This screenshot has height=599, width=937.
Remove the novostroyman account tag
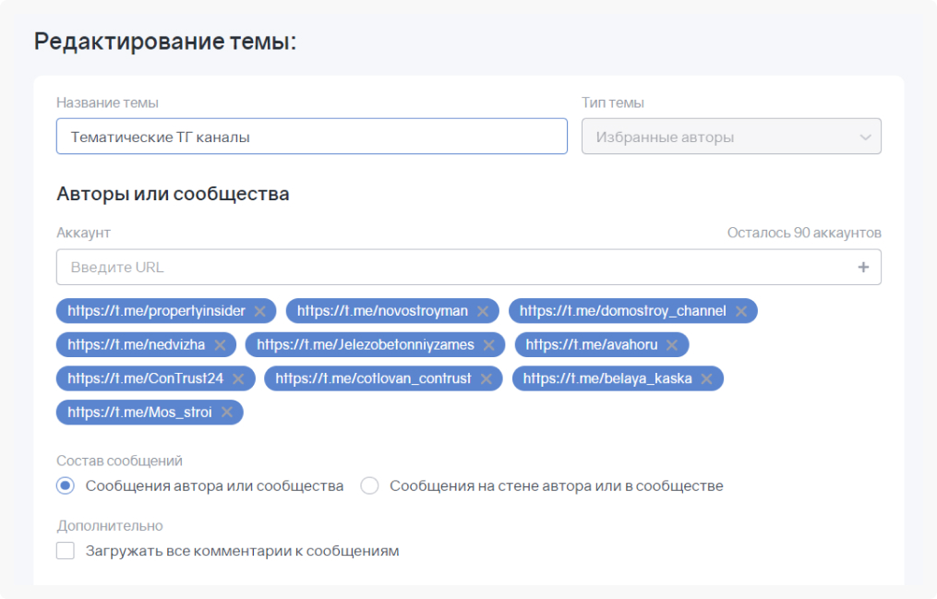(483, 311)
